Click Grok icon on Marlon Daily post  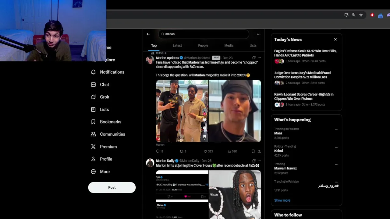[254, 161]
